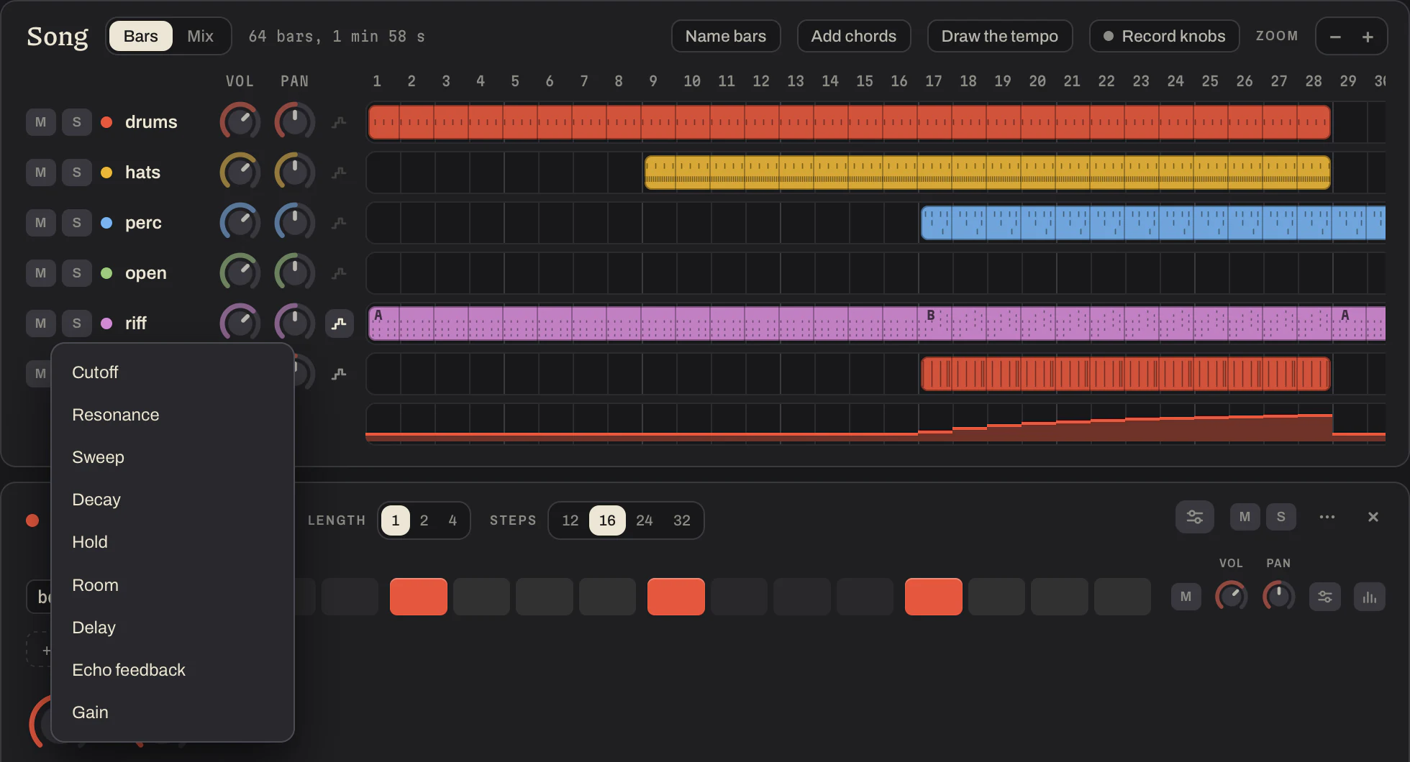Open the step row settings sliders icon
Viewport: 1410px width, 762px height.
(1325, 597)
